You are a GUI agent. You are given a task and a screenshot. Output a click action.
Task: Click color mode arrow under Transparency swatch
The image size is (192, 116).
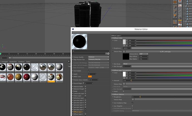[124, 78]
